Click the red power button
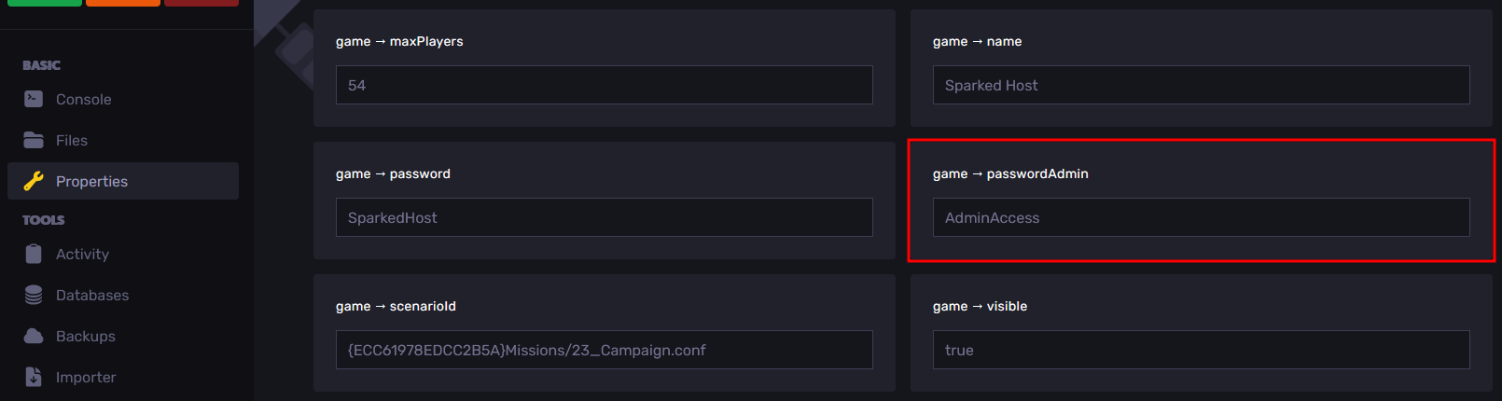Screen dimensions: 1502x401 coord(202,3)
